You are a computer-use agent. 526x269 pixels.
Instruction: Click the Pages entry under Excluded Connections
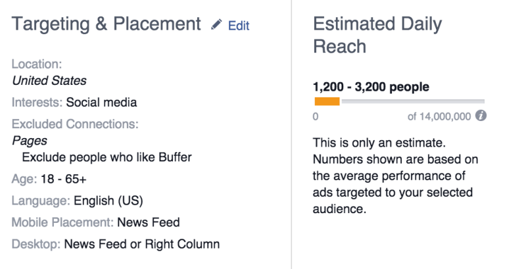[x=30, y=140]
